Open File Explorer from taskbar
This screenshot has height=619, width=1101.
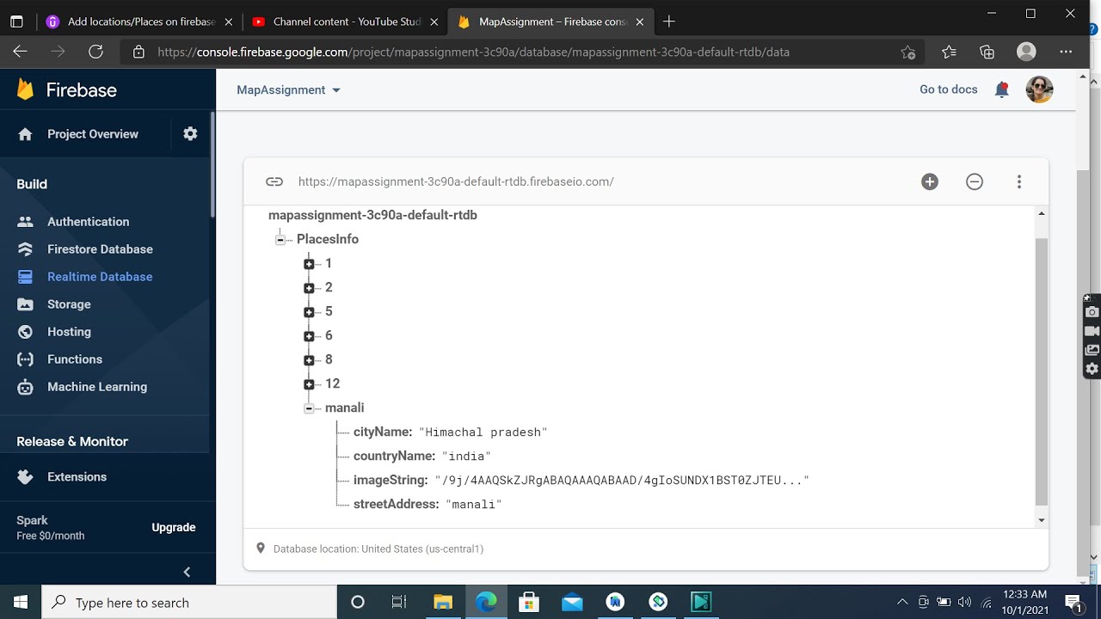coord(443,602)
